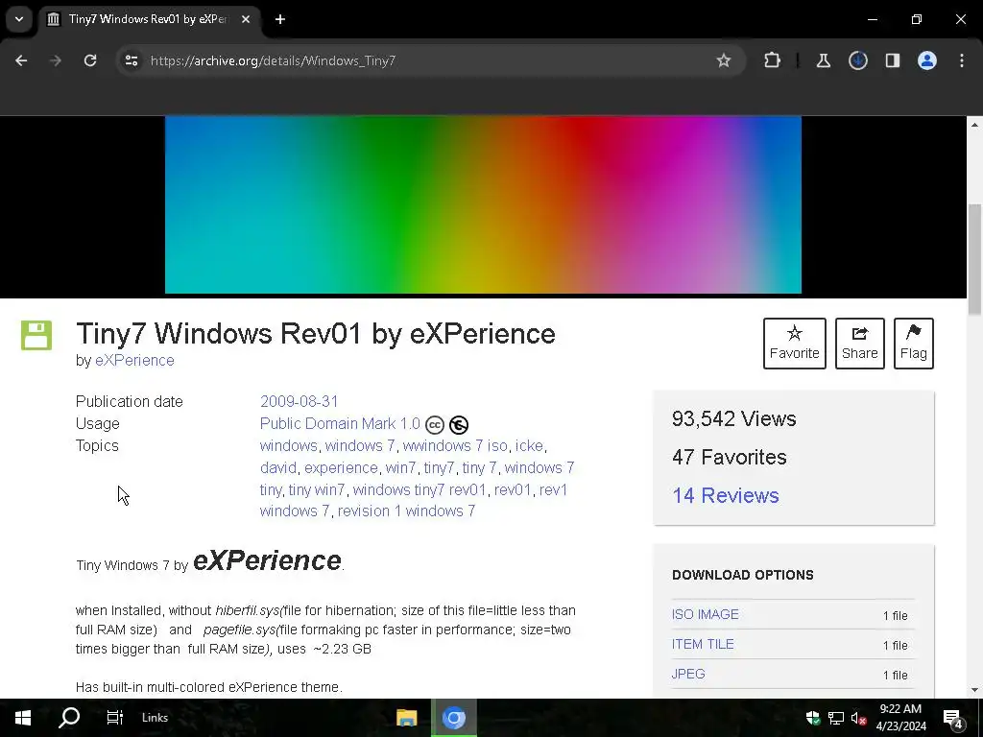Open the tab search dropdown arrow
This screenshot has width=983, height=737.
point(19,19)
